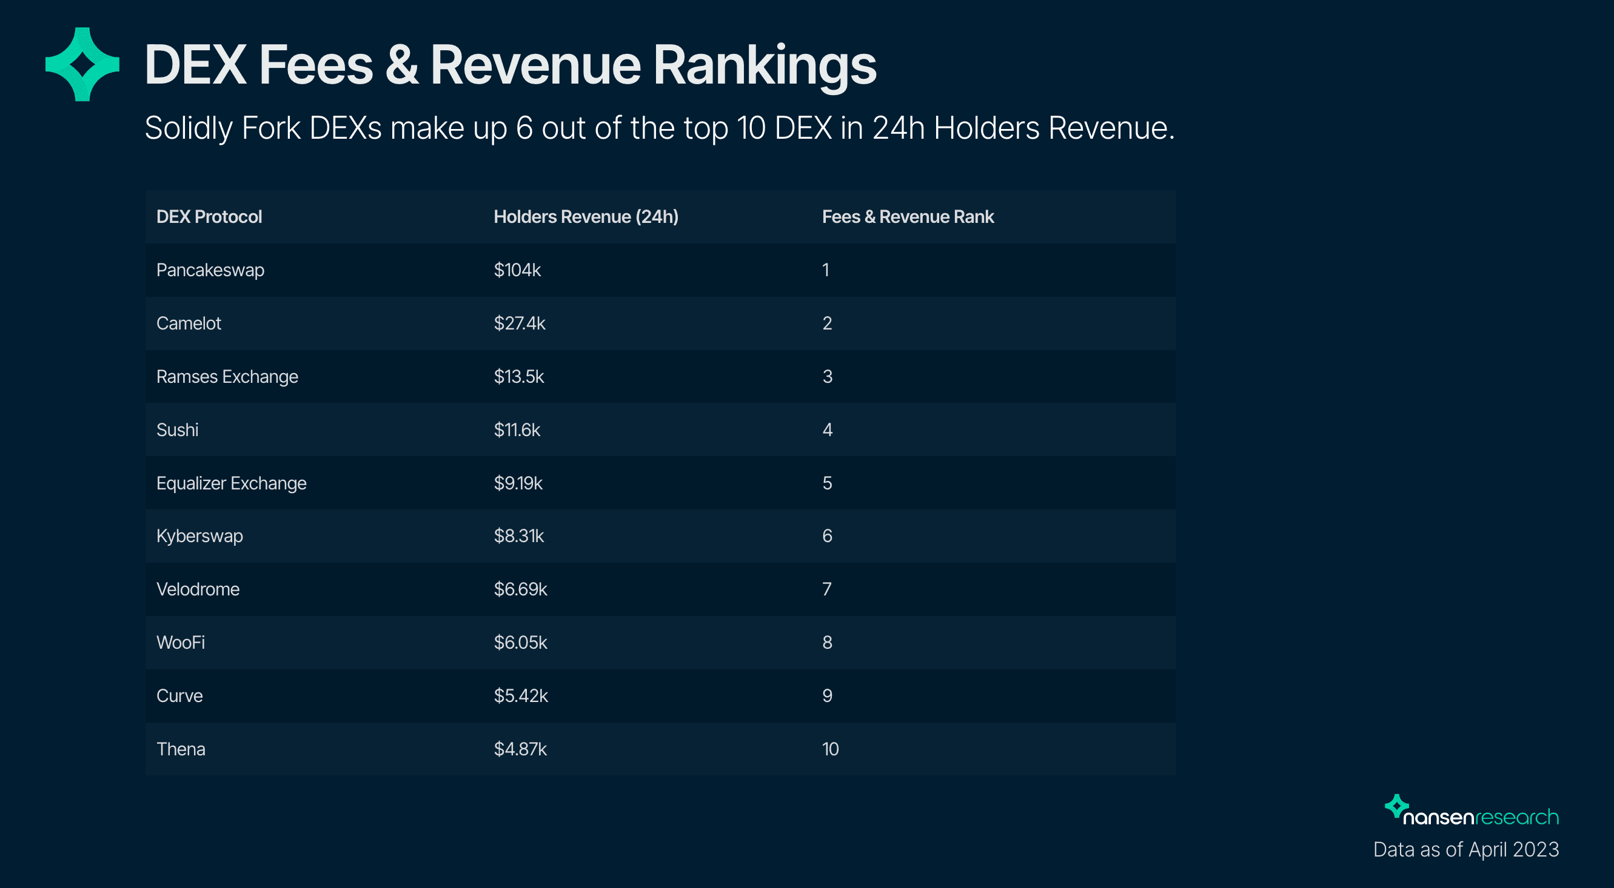Select the Curve protocol name
The height and width of the screenshot is (888, 1614).
[179, 696]
